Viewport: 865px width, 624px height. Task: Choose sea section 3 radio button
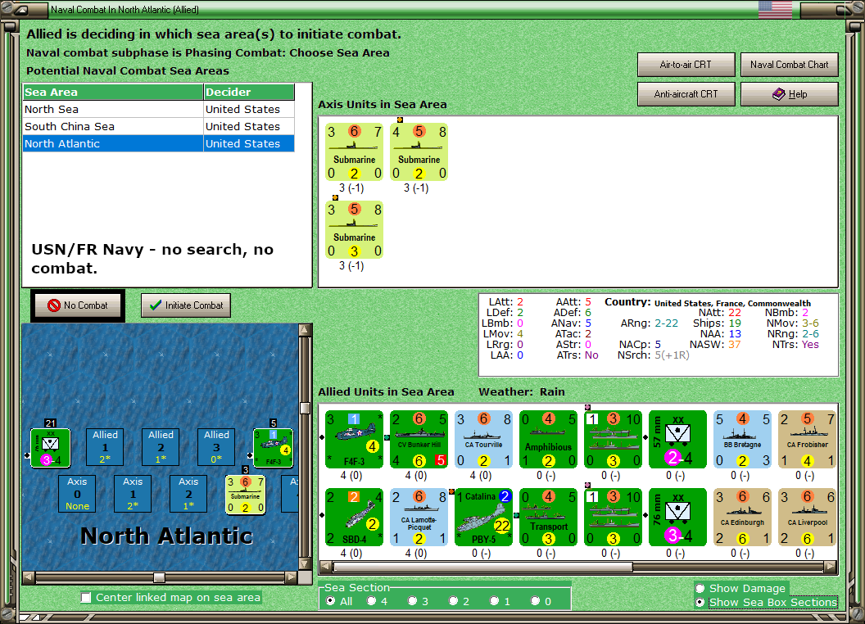pos(413,601)
